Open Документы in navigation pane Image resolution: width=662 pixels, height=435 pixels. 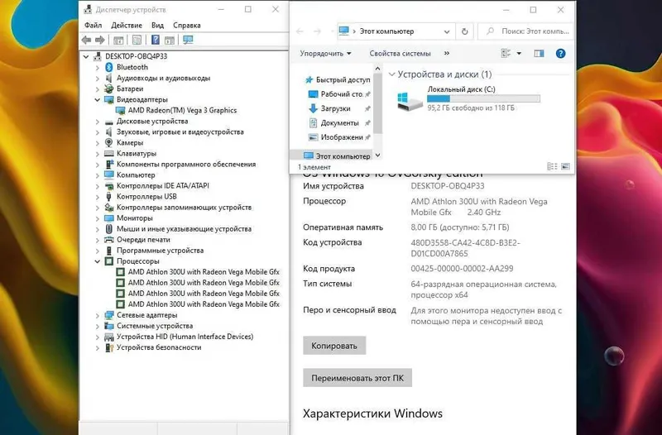point(339,122)
